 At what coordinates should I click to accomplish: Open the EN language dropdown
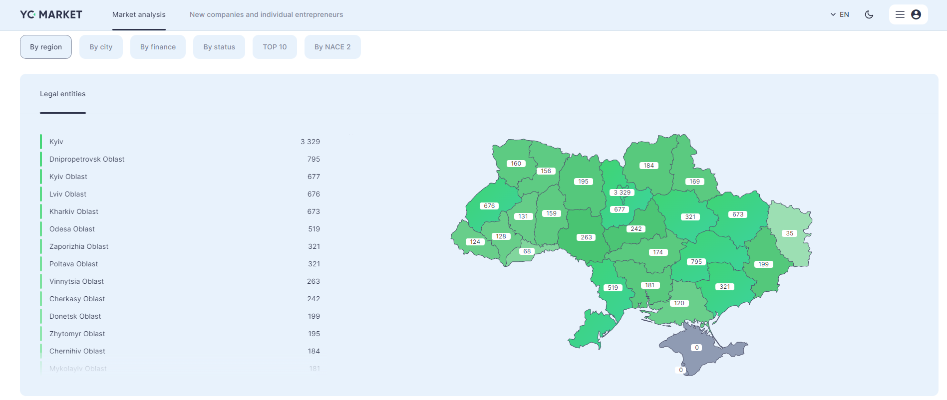tap(840, 14)
